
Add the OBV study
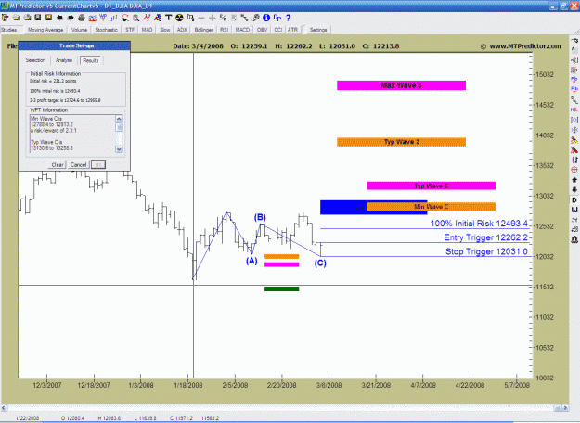point(262,30)
